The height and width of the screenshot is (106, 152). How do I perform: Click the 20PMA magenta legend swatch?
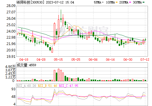(x=130, y=2)
